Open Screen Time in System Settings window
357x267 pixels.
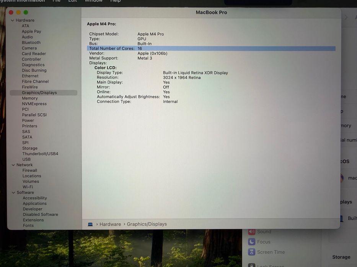coord(266,252)
